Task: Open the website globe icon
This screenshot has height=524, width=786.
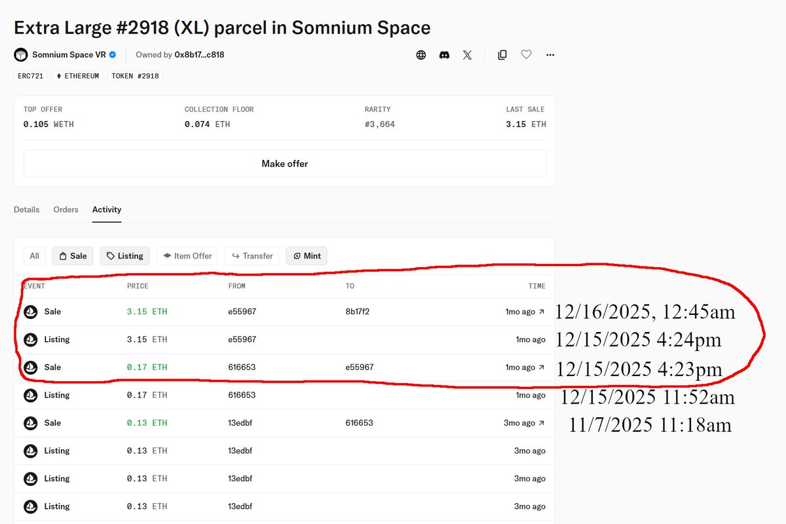Action: pos(421,55)
